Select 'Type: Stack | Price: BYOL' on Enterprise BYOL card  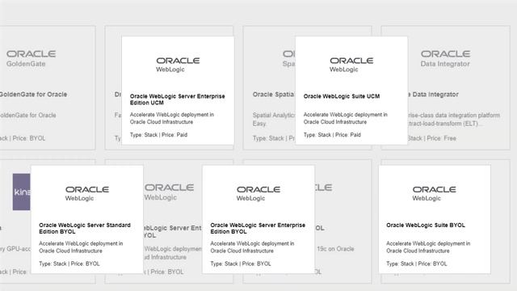tap(241, 264)
